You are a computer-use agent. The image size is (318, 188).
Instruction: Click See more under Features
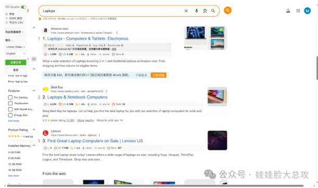point(14,121)
